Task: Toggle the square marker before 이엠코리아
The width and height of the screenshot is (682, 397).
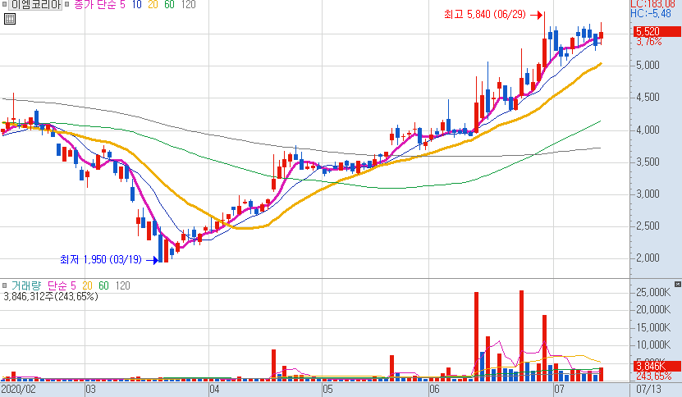Action: pyautogui.click(x=5, y=5)
